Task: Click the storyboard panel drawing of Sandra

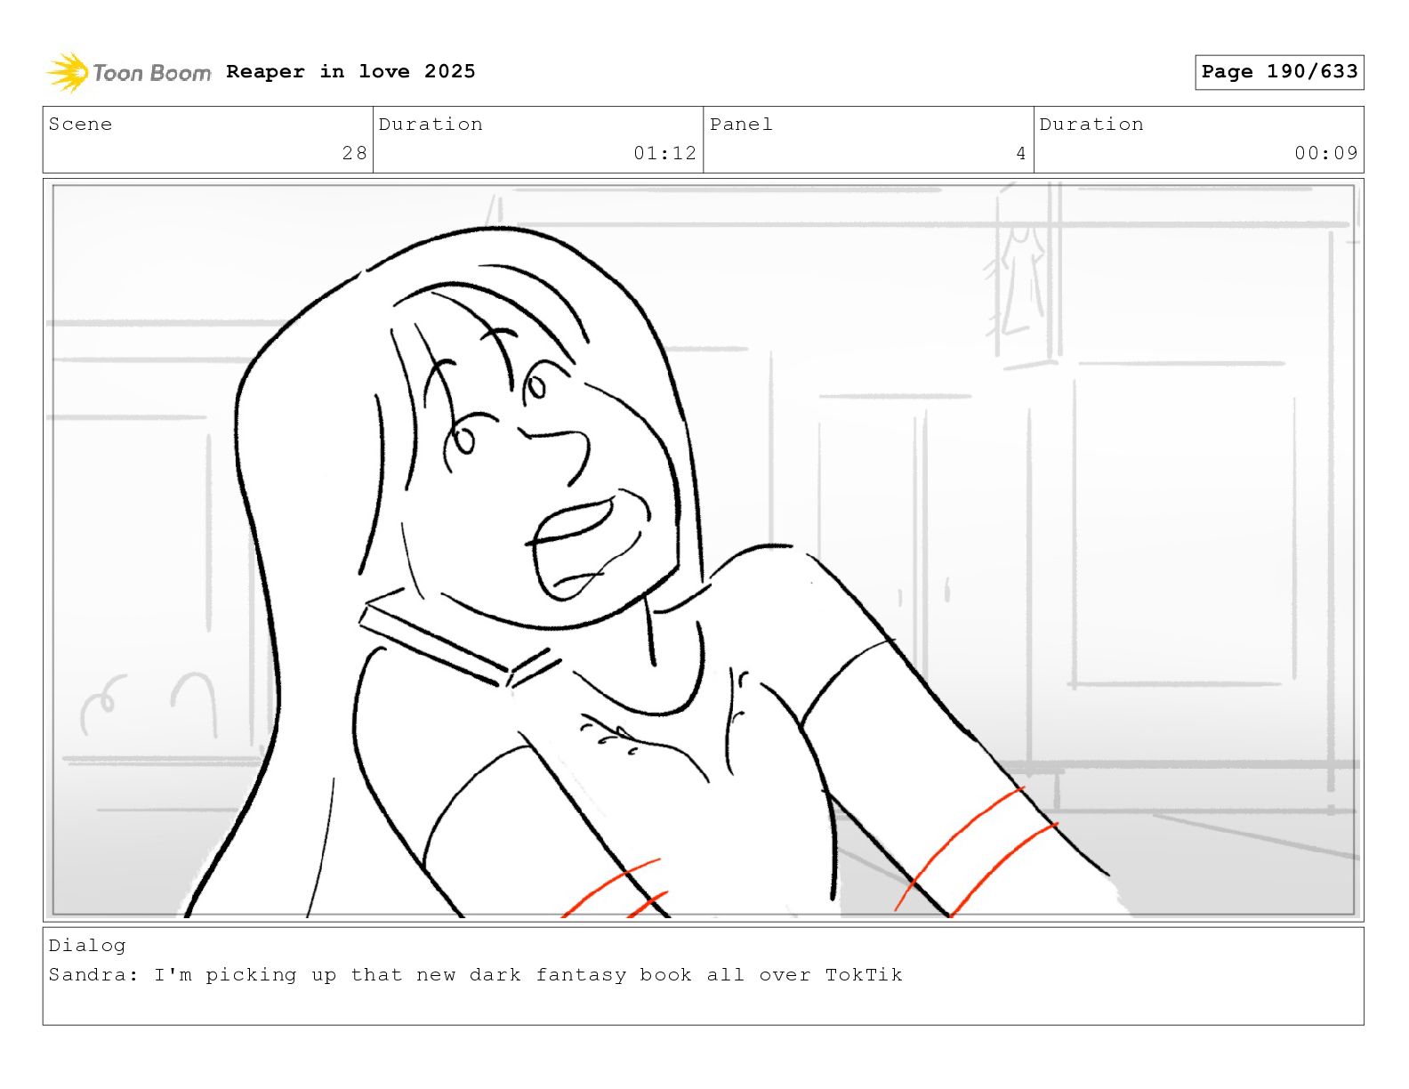Action: [x=703, y=550]
